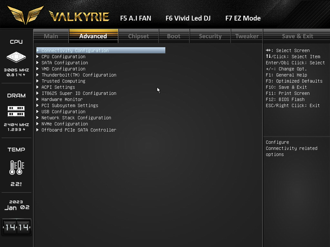The width and height of the screenshot is (330, 247).
Task: Open USB Configuration submenu
Action: pyautogui.click(x=63, y=111)
